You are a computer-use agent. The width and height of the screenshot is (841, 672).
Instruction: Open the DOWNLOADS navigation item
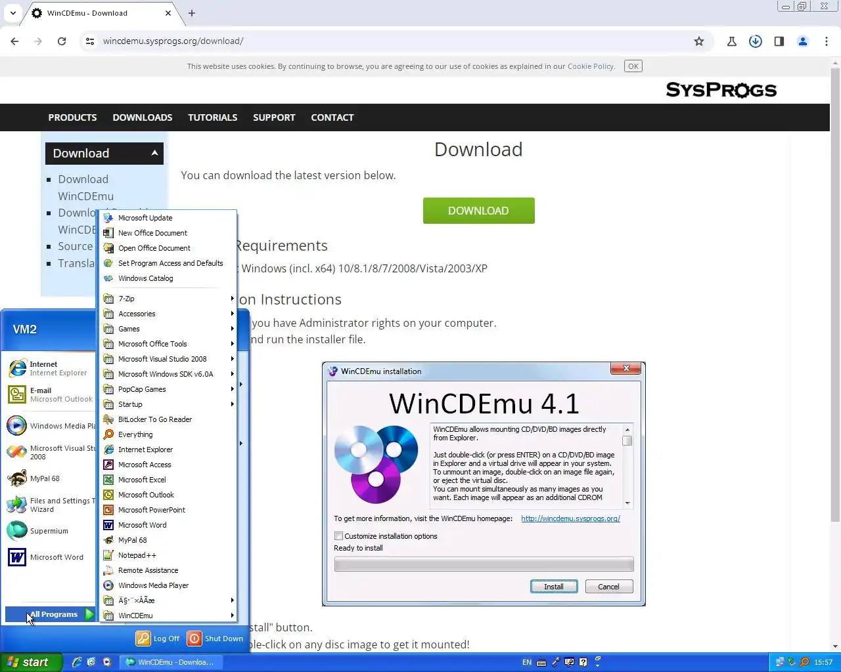click(143, 117)
